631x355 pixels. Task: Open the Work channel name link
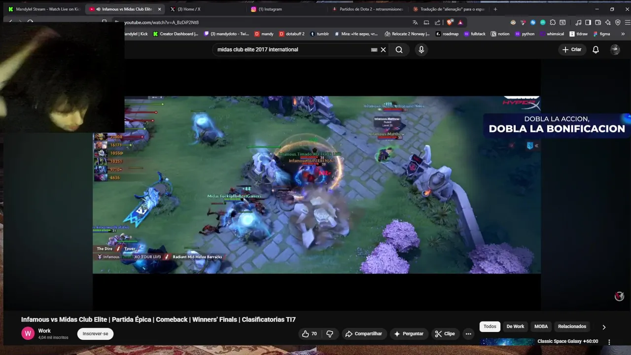click(x=44, y=331)
